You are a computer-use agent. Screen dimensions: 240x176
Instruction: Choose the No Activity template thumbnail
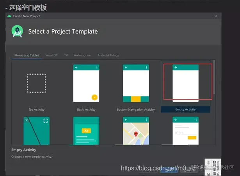37,83
